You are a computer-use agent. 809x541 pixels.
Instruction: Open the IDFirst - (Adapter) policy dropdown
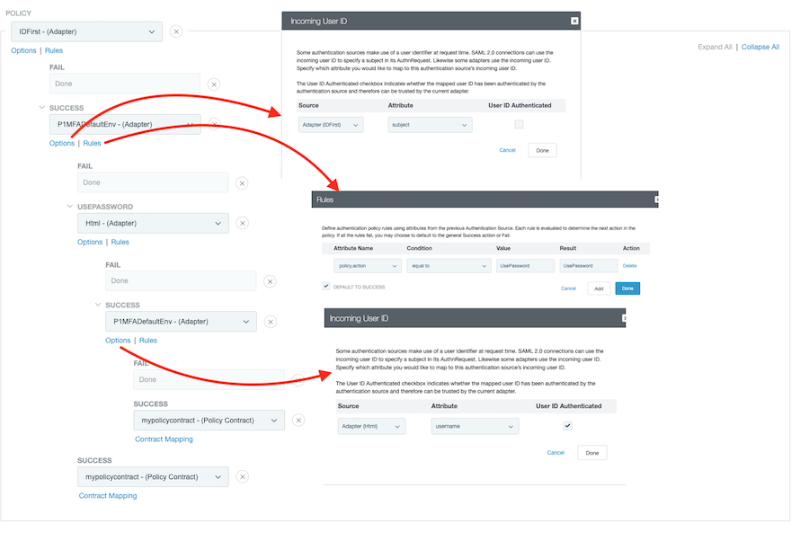coord(86,31)
